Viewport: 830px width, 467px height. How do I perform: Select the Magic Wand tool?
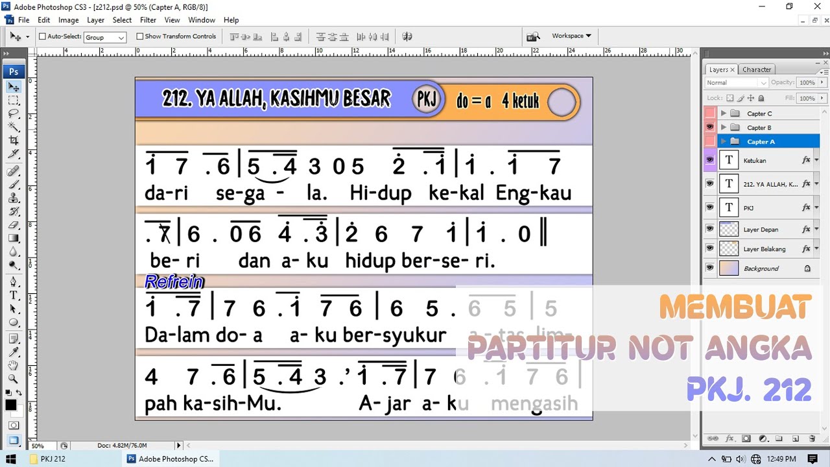coord(14,126)
